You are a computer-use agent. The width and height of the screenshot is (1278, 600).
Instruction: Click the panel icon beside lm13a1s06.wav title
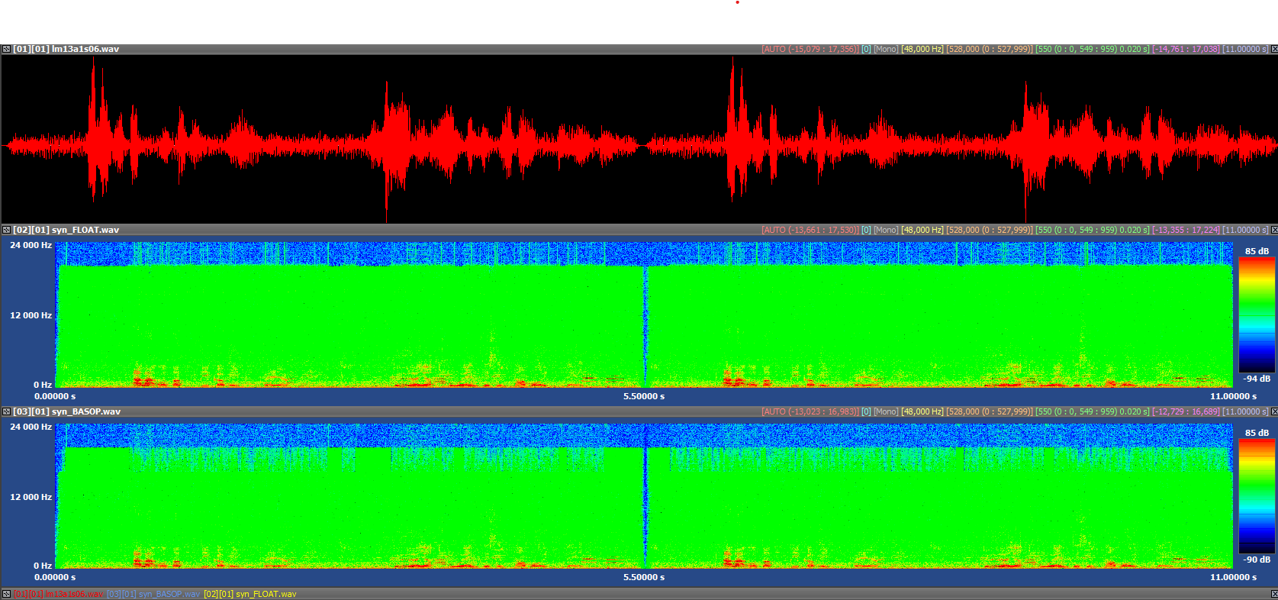pos(6,49)
